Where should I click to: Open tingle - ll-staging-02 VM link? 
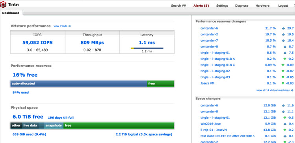click(215, 71)
